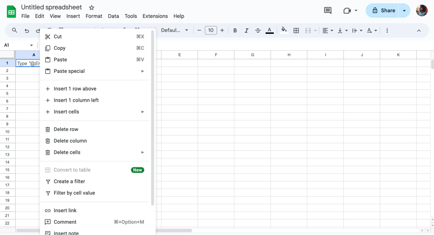Click the star to favorite spreadsheet
Viewport: 434px width, 235px height.
[x=92, y=8]
